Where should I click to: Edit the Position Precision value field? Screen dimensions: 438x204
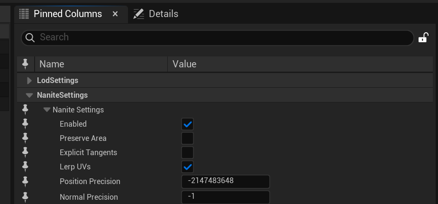(x=226, y=181)
